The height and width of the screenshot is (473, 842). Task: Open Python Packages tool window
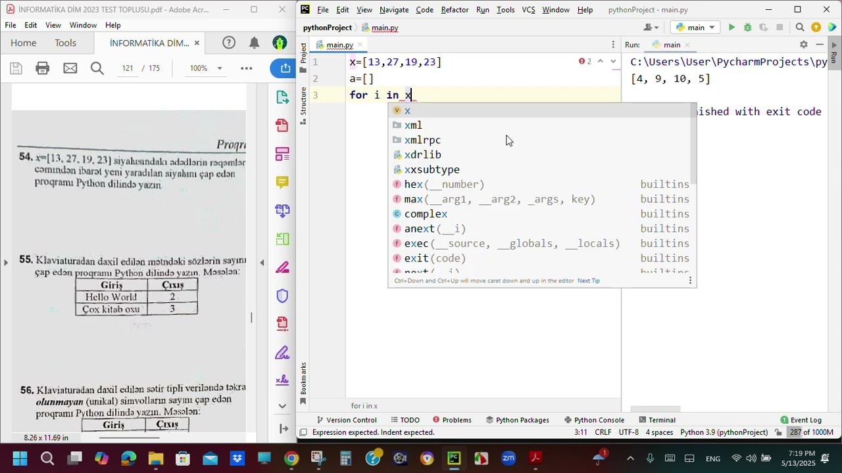point(517,420)
